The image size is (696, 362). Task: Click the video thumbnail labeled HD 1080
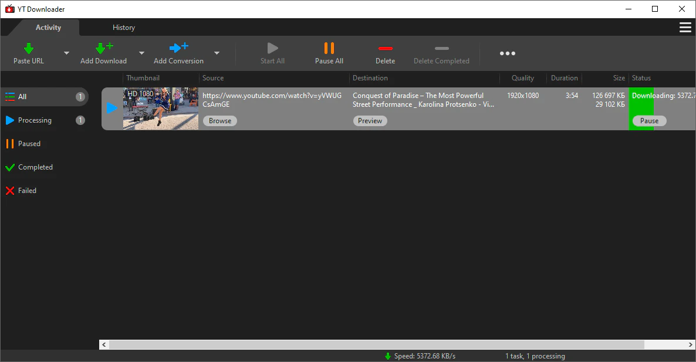[x=160, y=109]
